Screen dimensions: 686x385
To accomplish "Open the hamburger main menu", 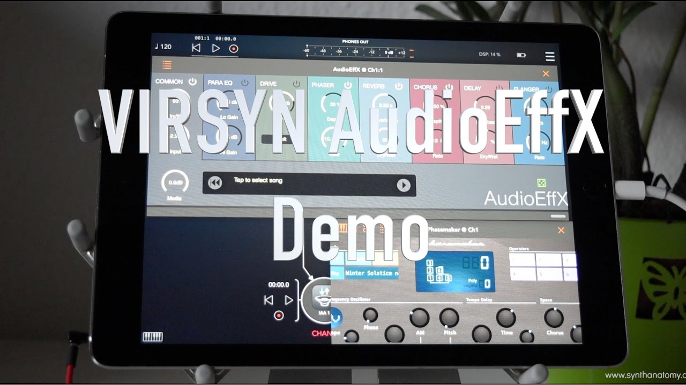I will point(550,56).
